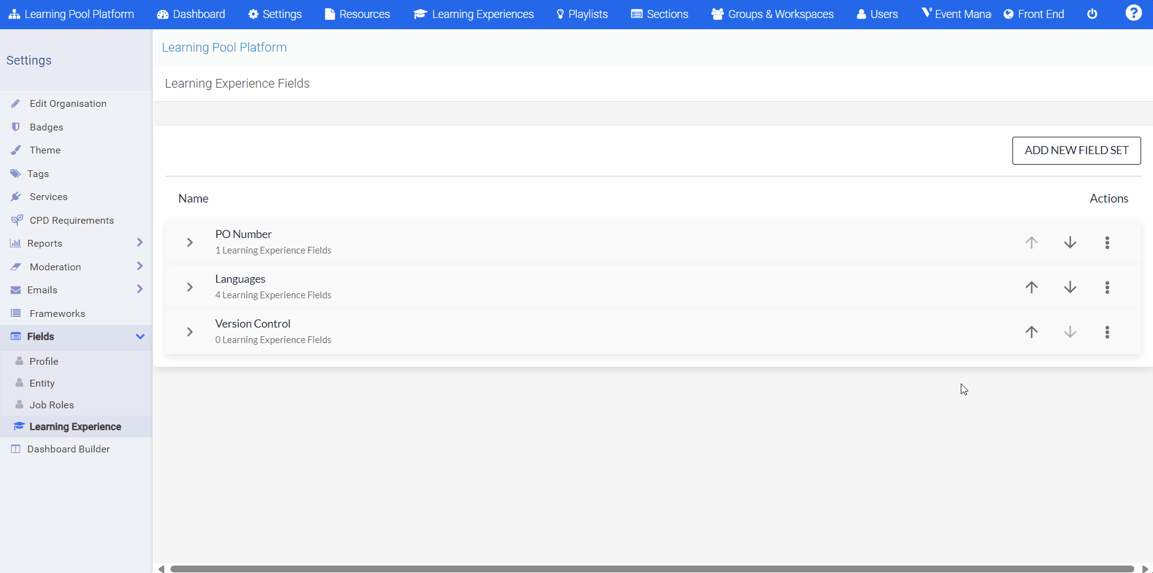Screen dimensions: 1153x573
Task: Move PO Number field set up
Action: [x=1031, y=242]
